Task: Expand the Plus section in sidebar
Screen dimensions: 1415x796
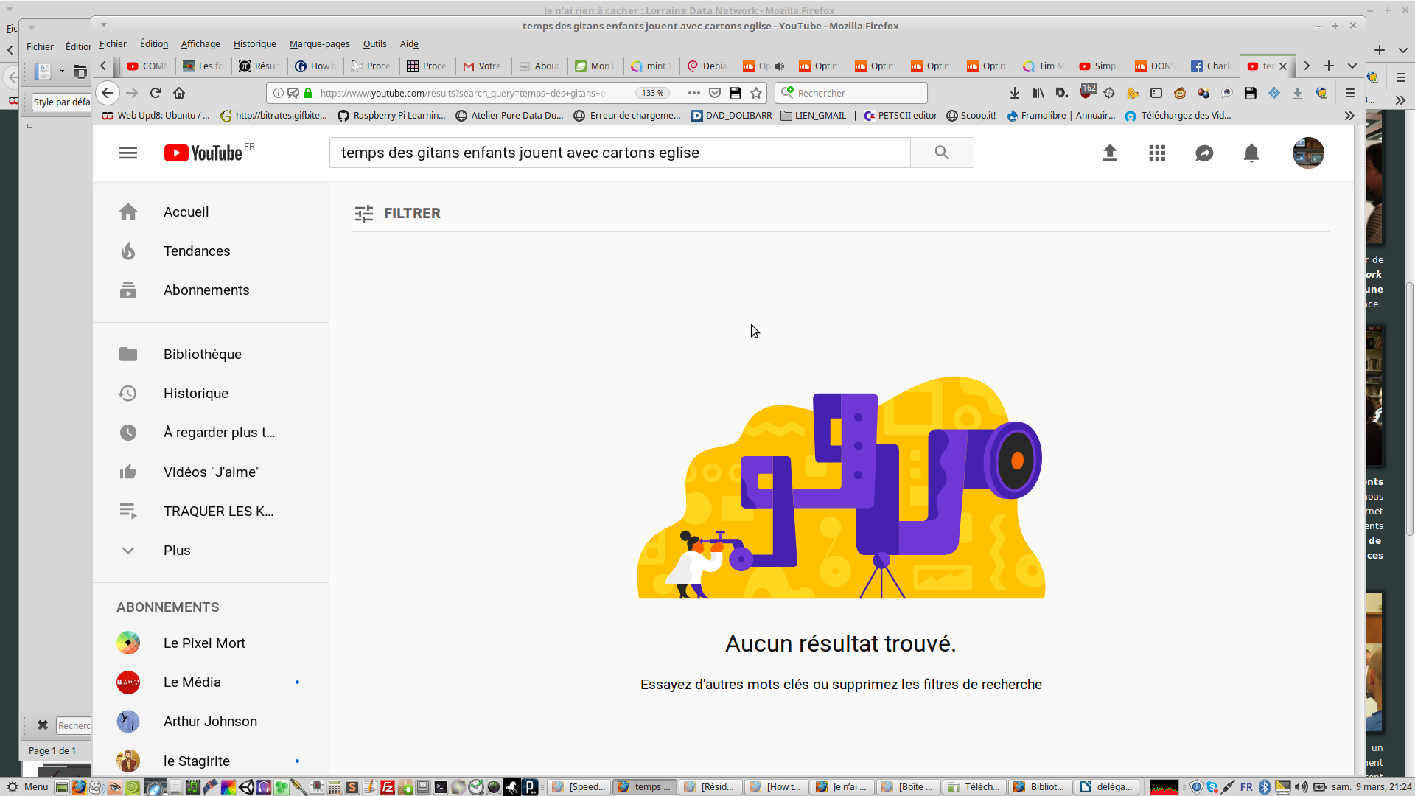Action: [177, 551]
